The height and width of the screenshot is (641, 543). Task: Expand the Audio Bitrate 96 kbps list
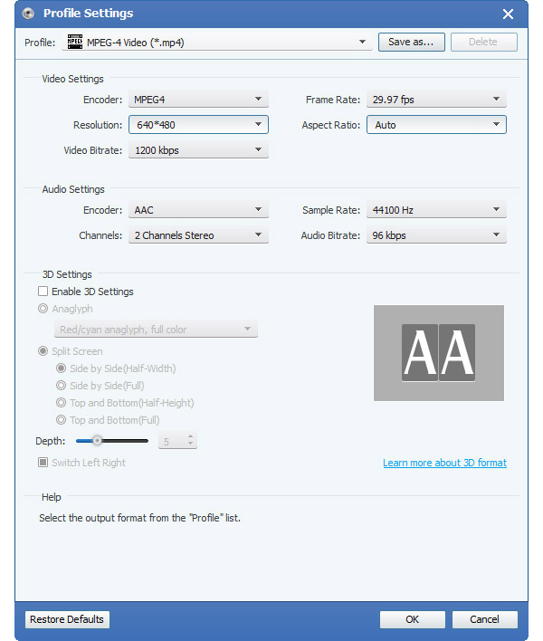click(436, 235)
